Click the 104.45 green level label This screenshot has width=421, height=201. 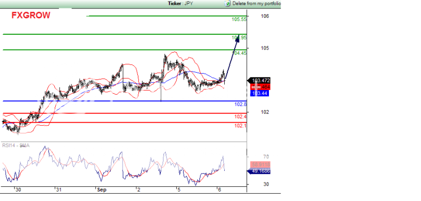[x=239, y=53]
